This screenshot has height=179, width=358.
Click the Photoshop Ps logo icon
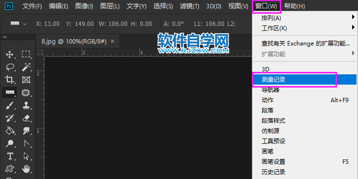(9, 6)
